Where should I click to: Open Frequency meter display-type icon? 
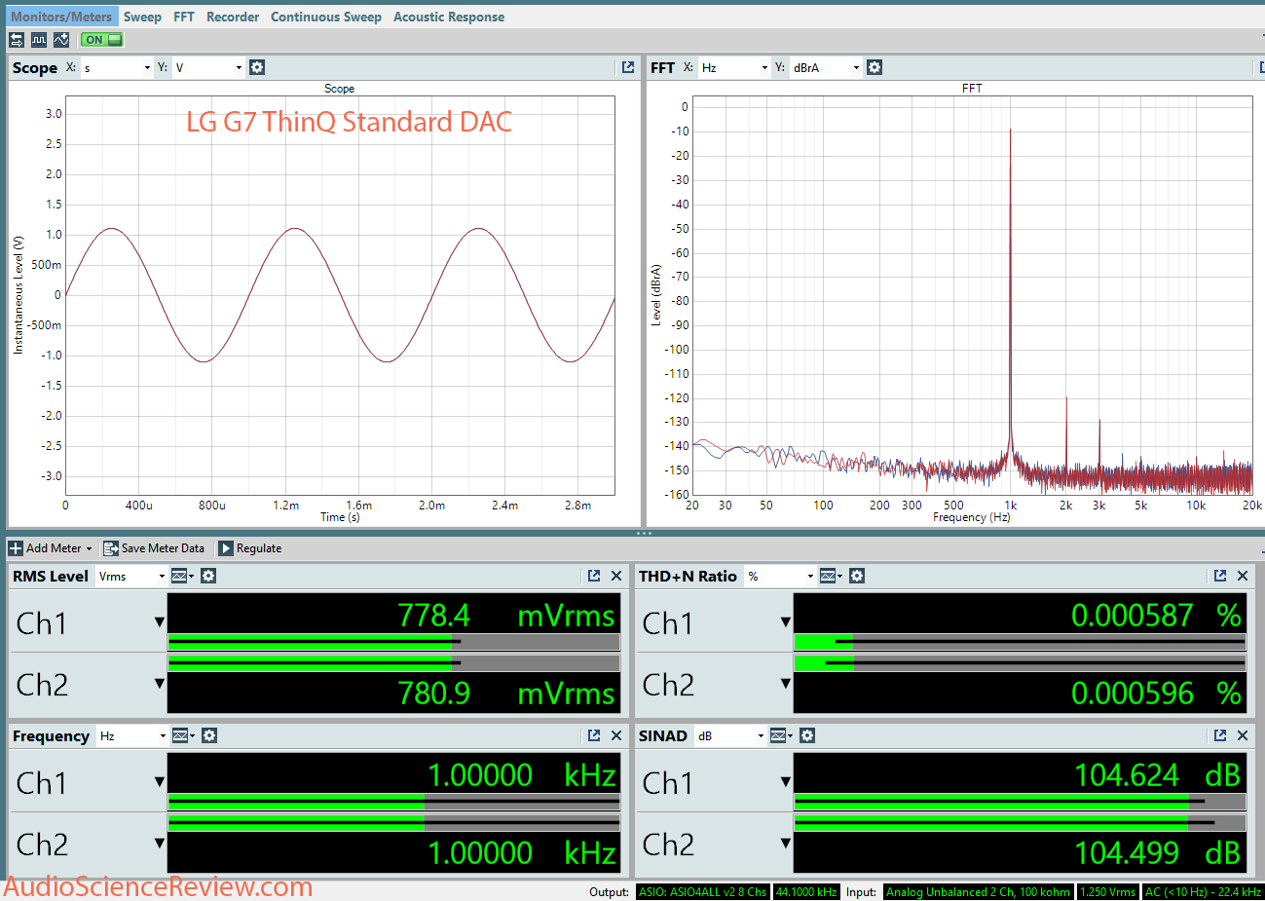click(183, 735)
